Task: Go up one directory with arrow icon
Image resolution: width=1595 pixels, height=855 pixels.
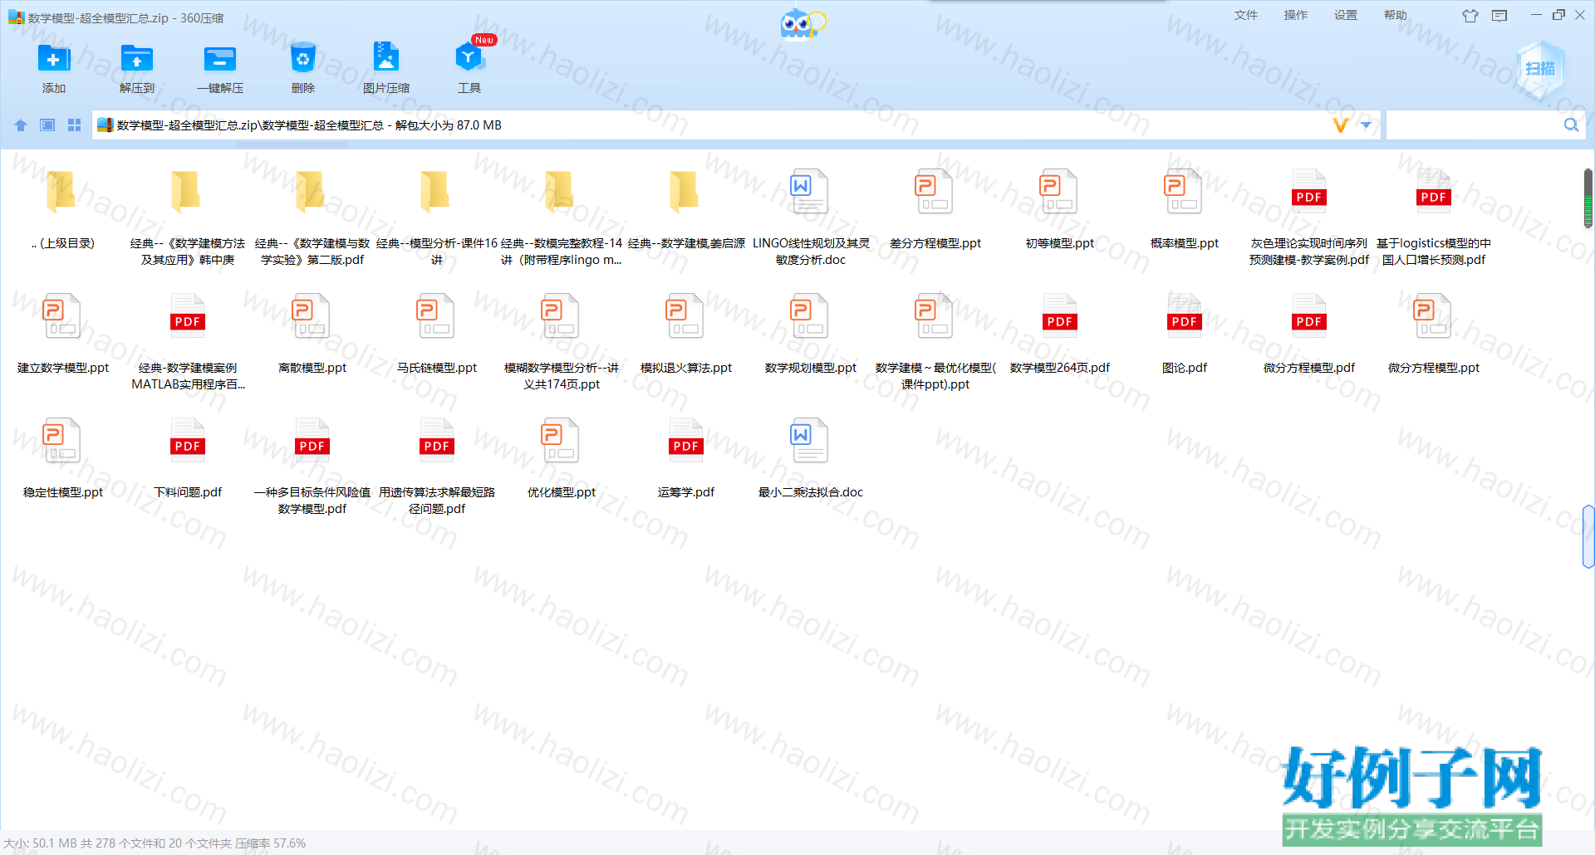Action: (x=21, y=125)
